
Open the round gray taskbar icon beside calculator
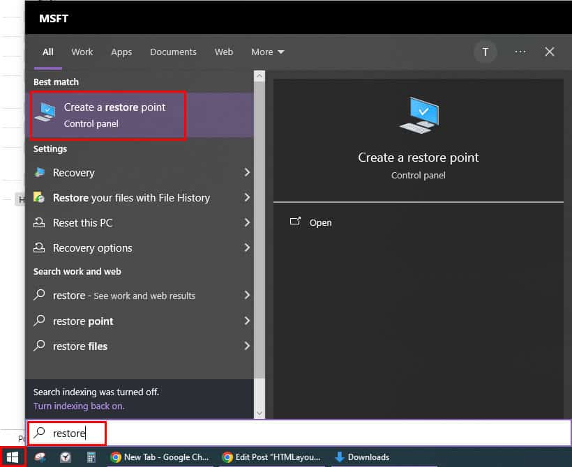click(x=66, y=457)
